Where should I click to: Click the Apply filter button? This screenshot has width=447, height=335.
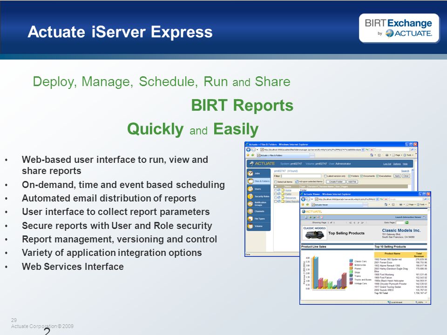point(397,176)
